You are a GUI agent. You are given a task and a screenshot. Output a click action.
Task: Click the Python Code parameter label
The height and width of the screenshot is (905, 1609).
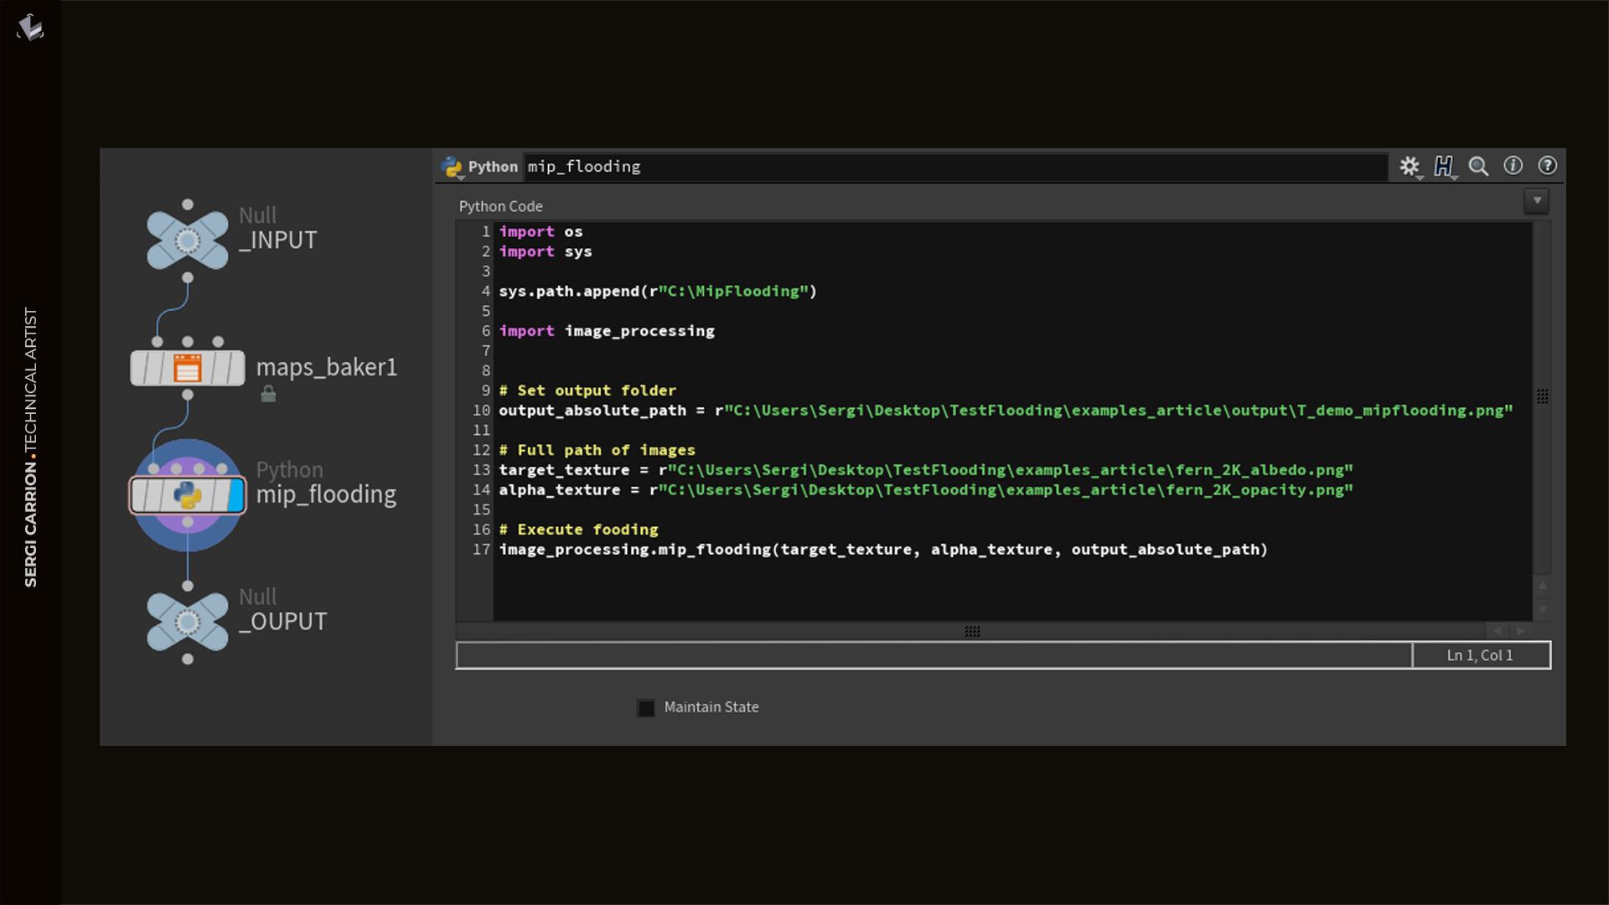pos(500,206)
